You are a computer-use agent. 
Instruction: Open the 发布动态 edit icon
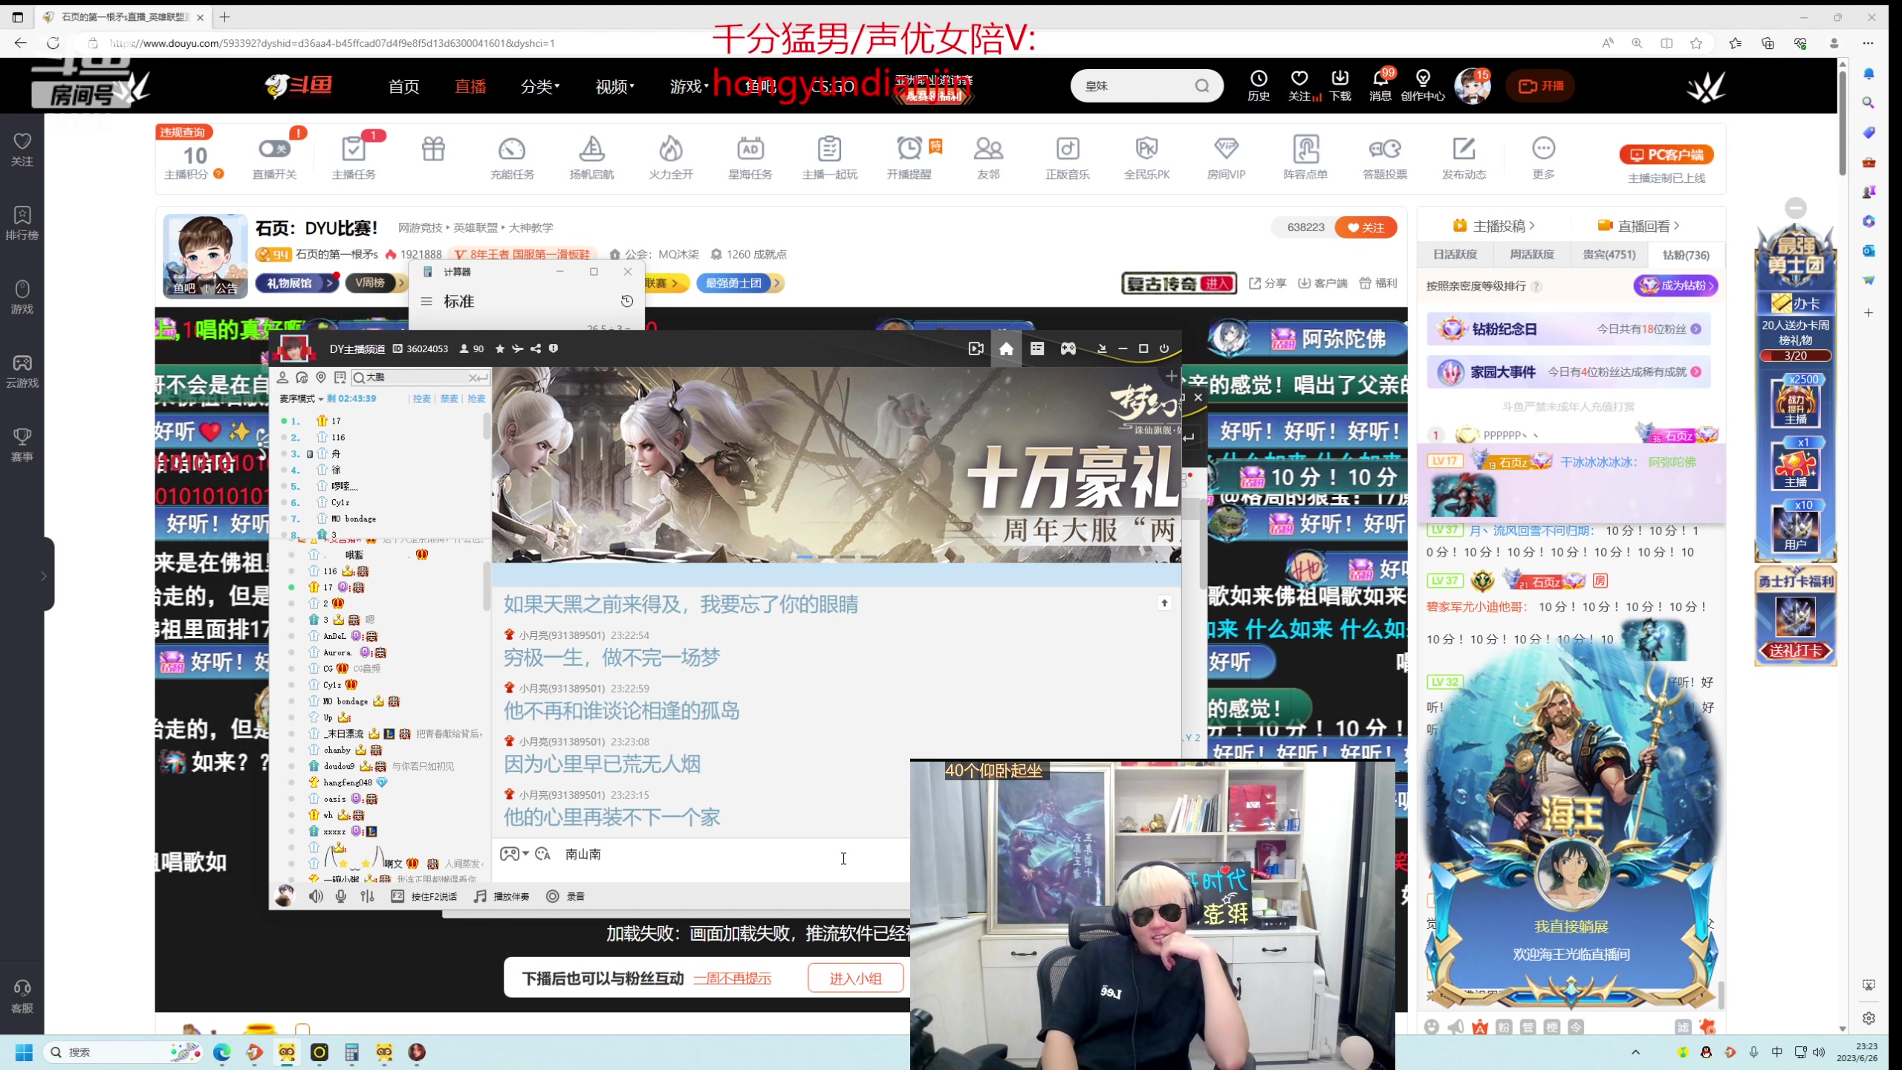pyautogui.click(x=1464, y=149)
